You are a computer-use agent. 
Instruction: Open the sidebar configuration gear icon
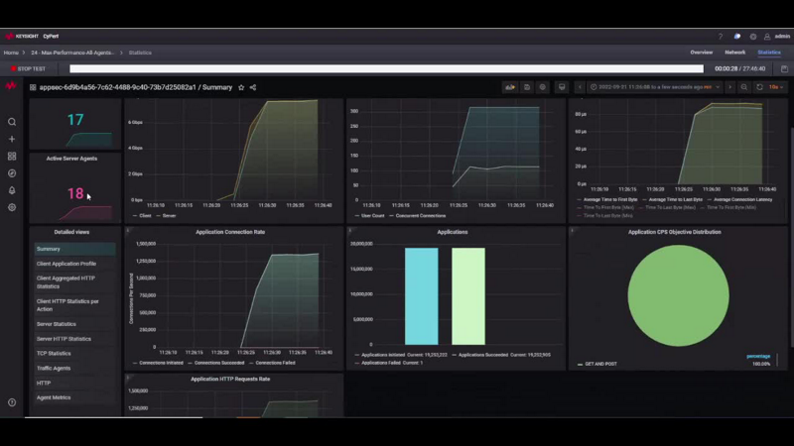12,207
